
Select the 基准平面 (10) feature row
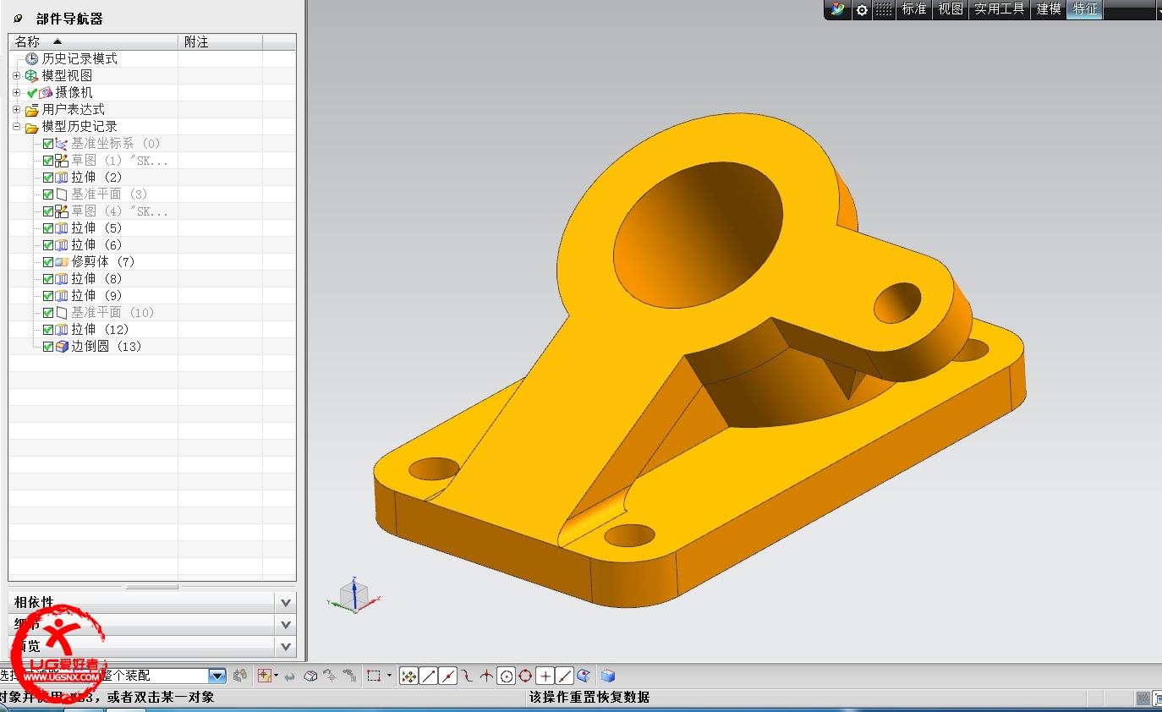click(112, 313)
